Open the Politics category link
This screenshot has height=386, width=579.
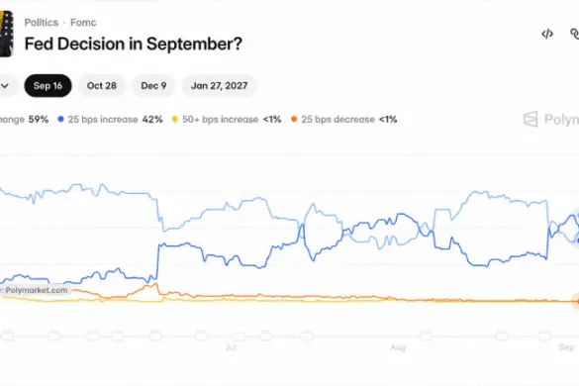(42, 23)
